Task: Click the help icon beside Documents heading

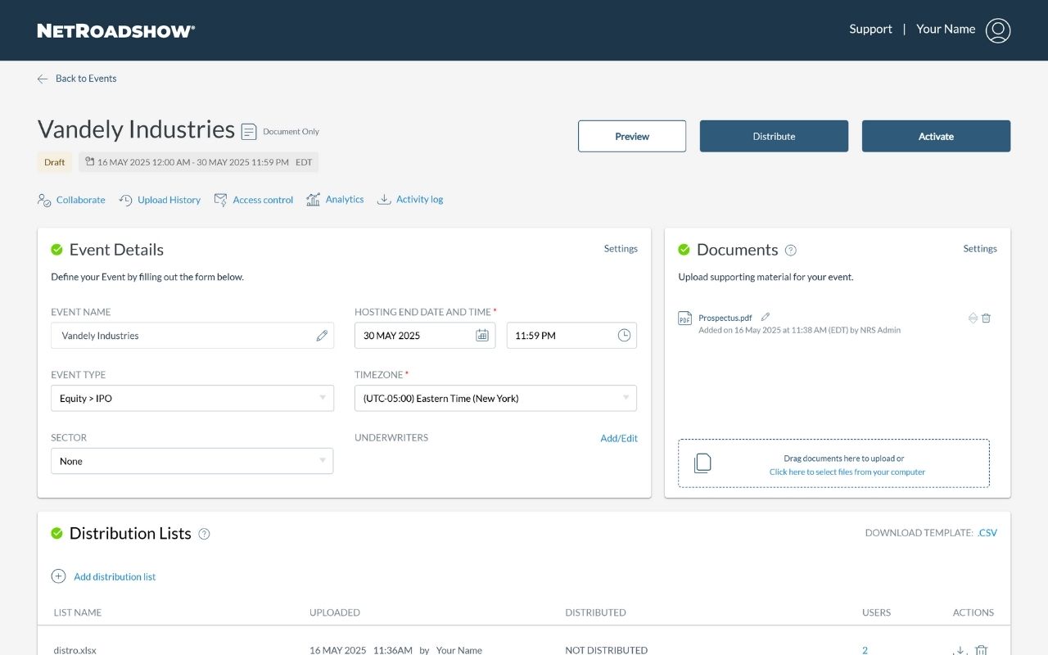Action: pos(790,251)
